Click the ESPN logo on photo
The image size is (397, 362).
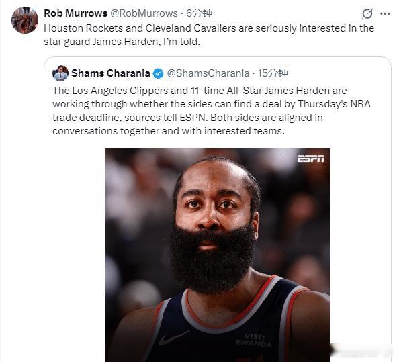click(x=310, y=159)
